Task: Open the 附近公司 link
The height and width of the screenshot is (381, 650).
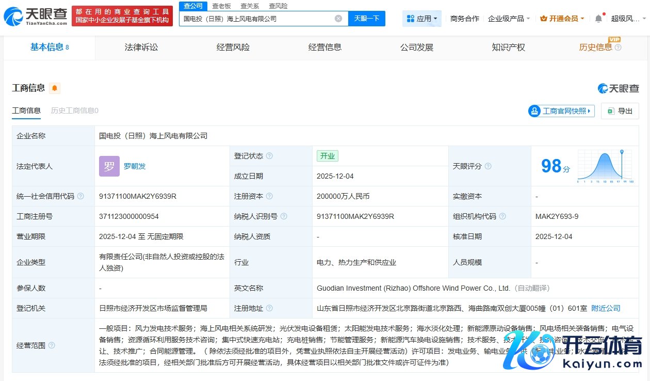Action: pyautogui.click(x=606, y=308)
